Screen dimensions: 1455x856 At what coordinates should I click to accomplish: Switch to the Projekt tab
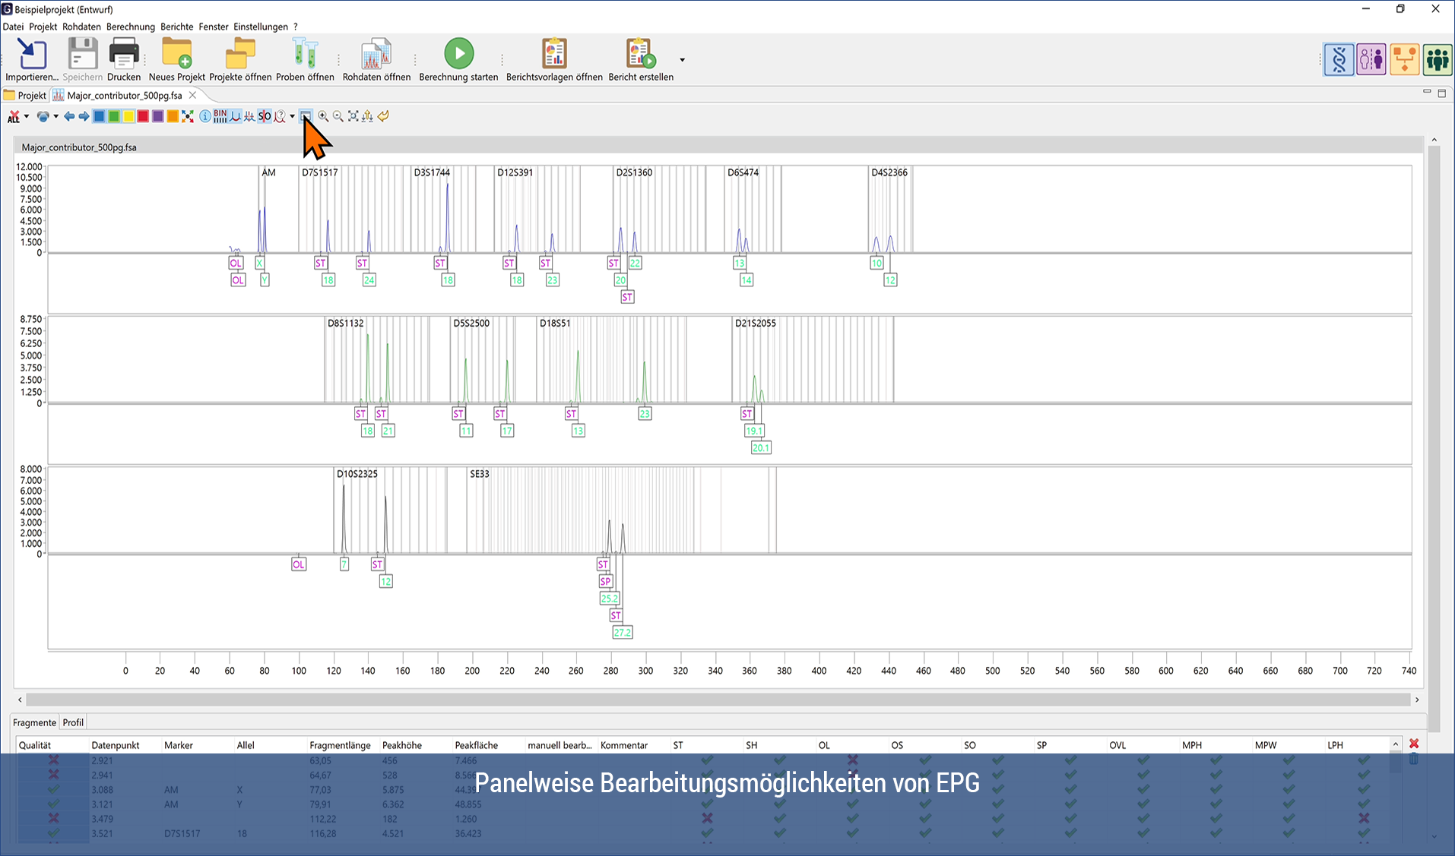25,95
